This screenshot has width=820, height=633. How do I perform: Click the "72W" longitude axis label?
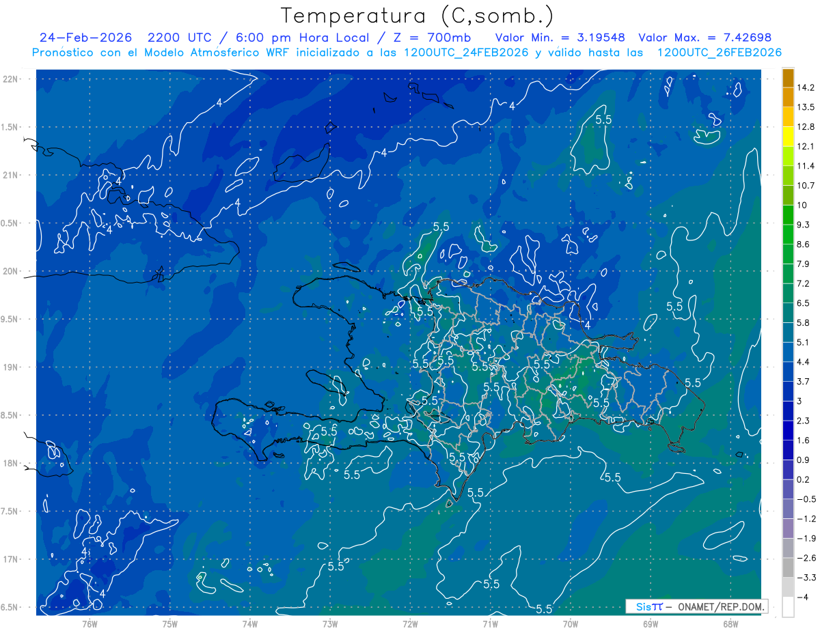click(x=410, y=623)
